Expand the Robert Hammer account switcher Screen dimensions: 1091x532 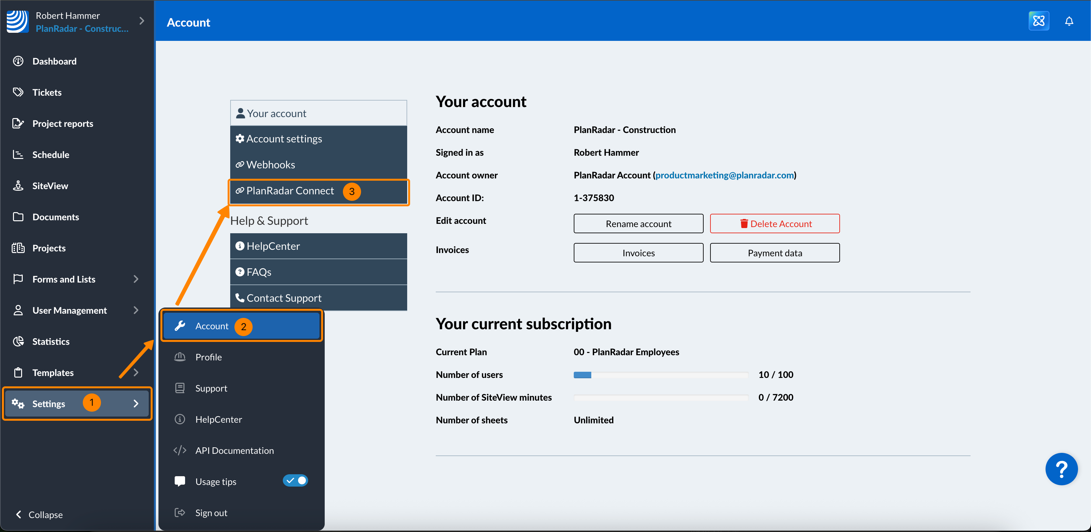(142, 21)
